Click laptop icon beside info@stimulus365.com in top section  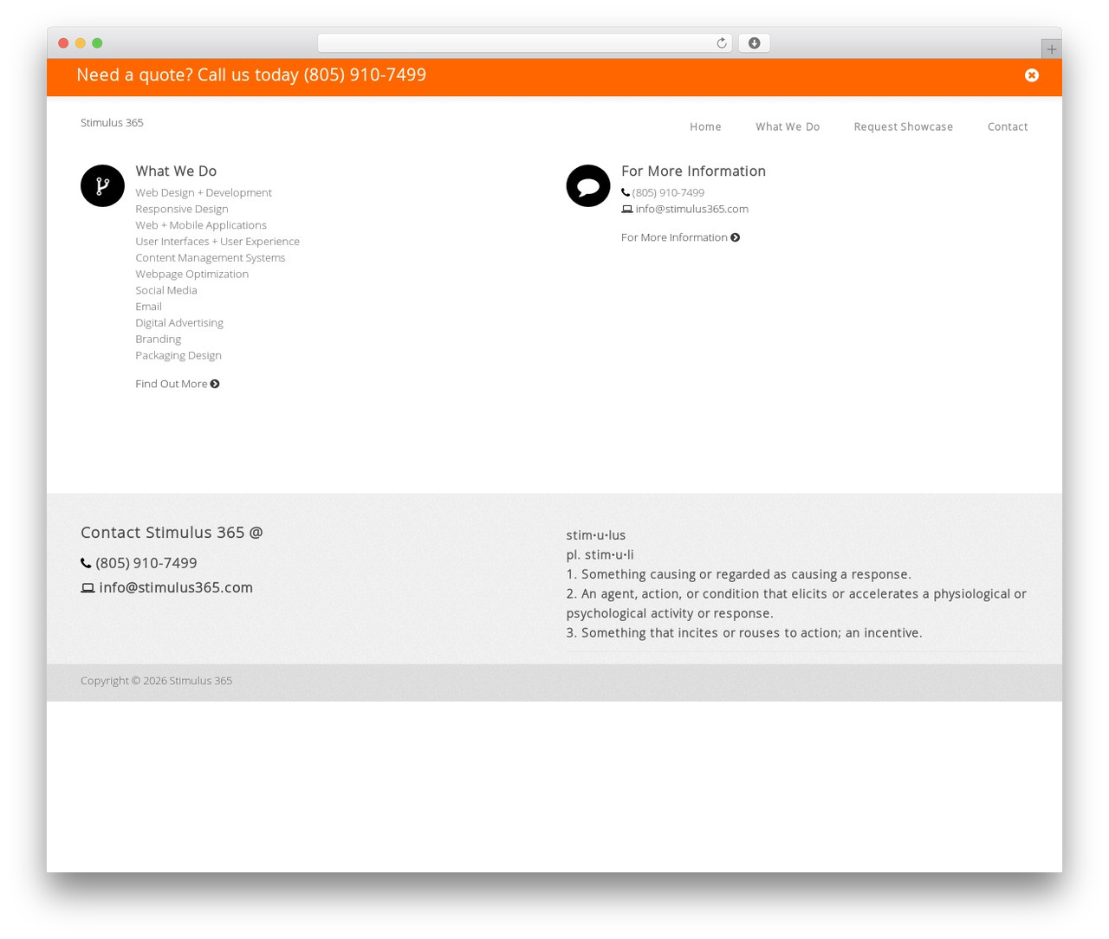[627, 209]
